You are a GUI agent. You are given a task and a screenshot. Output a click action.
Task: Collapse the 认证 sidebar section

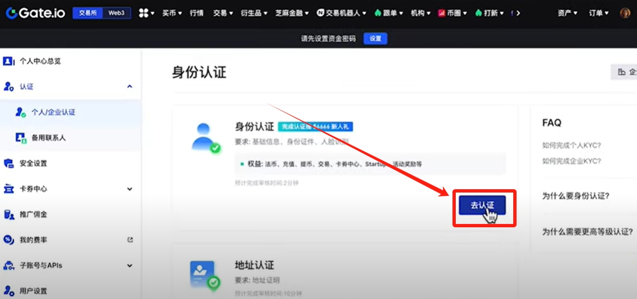129,87
